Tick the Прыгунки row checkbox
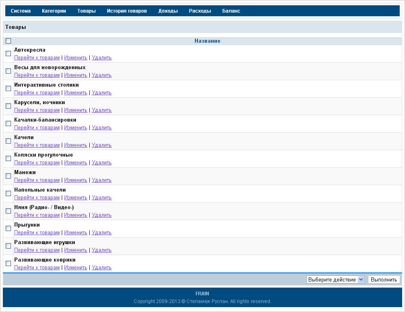 [x=8, y=228]
